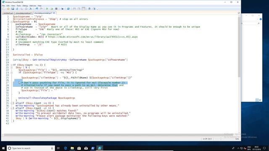Viewport: 269px width, 151px height.
Task: Click the New Remote PowerShell Tab icon
Action: (x=62, y=8)
